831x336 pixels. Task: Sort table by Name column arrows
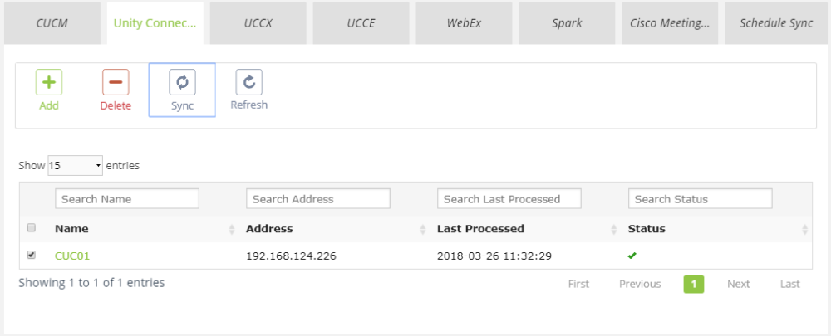tap(232, 229)
